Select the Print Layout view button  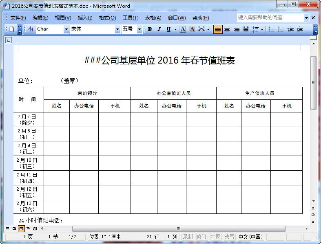pos(21,229)
